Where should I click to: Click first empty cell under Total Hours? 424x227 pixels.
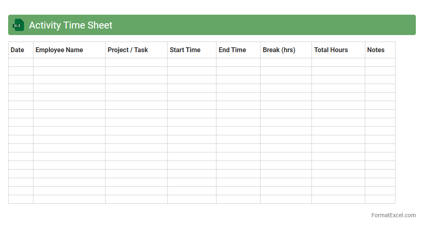pyautogui.click(x=338, y=62)
